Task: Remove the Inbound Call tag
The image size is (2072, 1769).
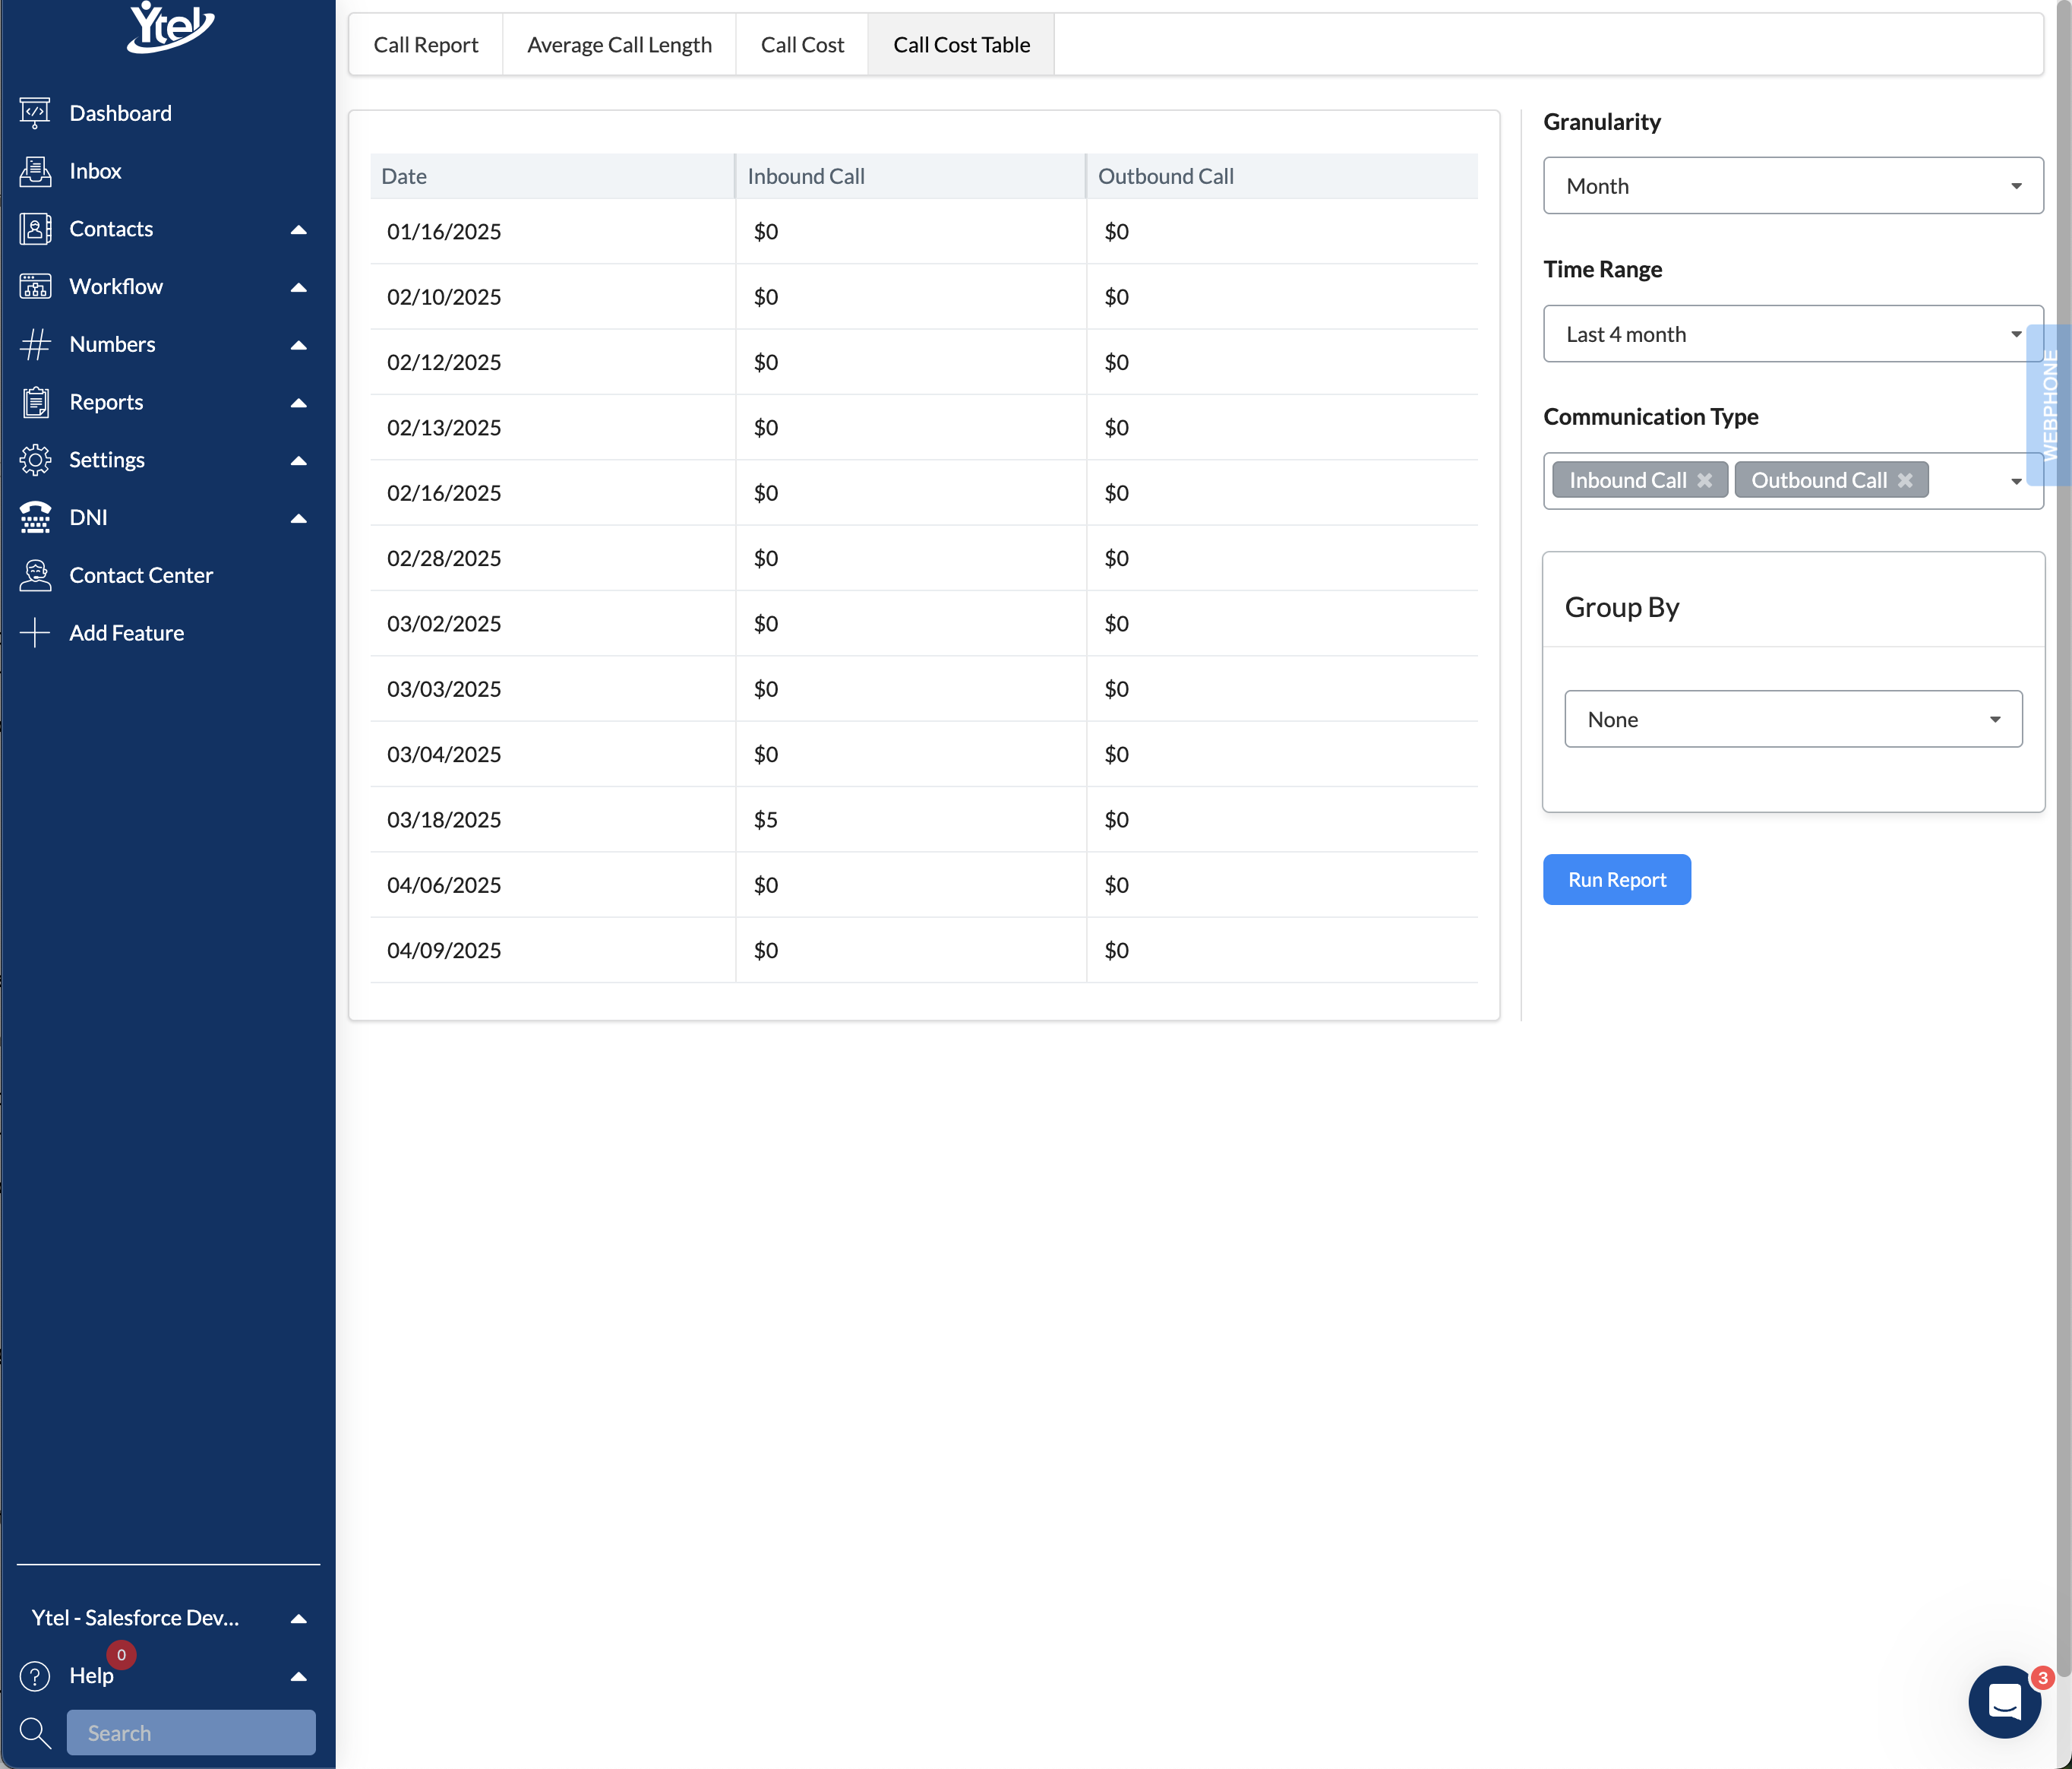Action: click(x=1705, y=480)
